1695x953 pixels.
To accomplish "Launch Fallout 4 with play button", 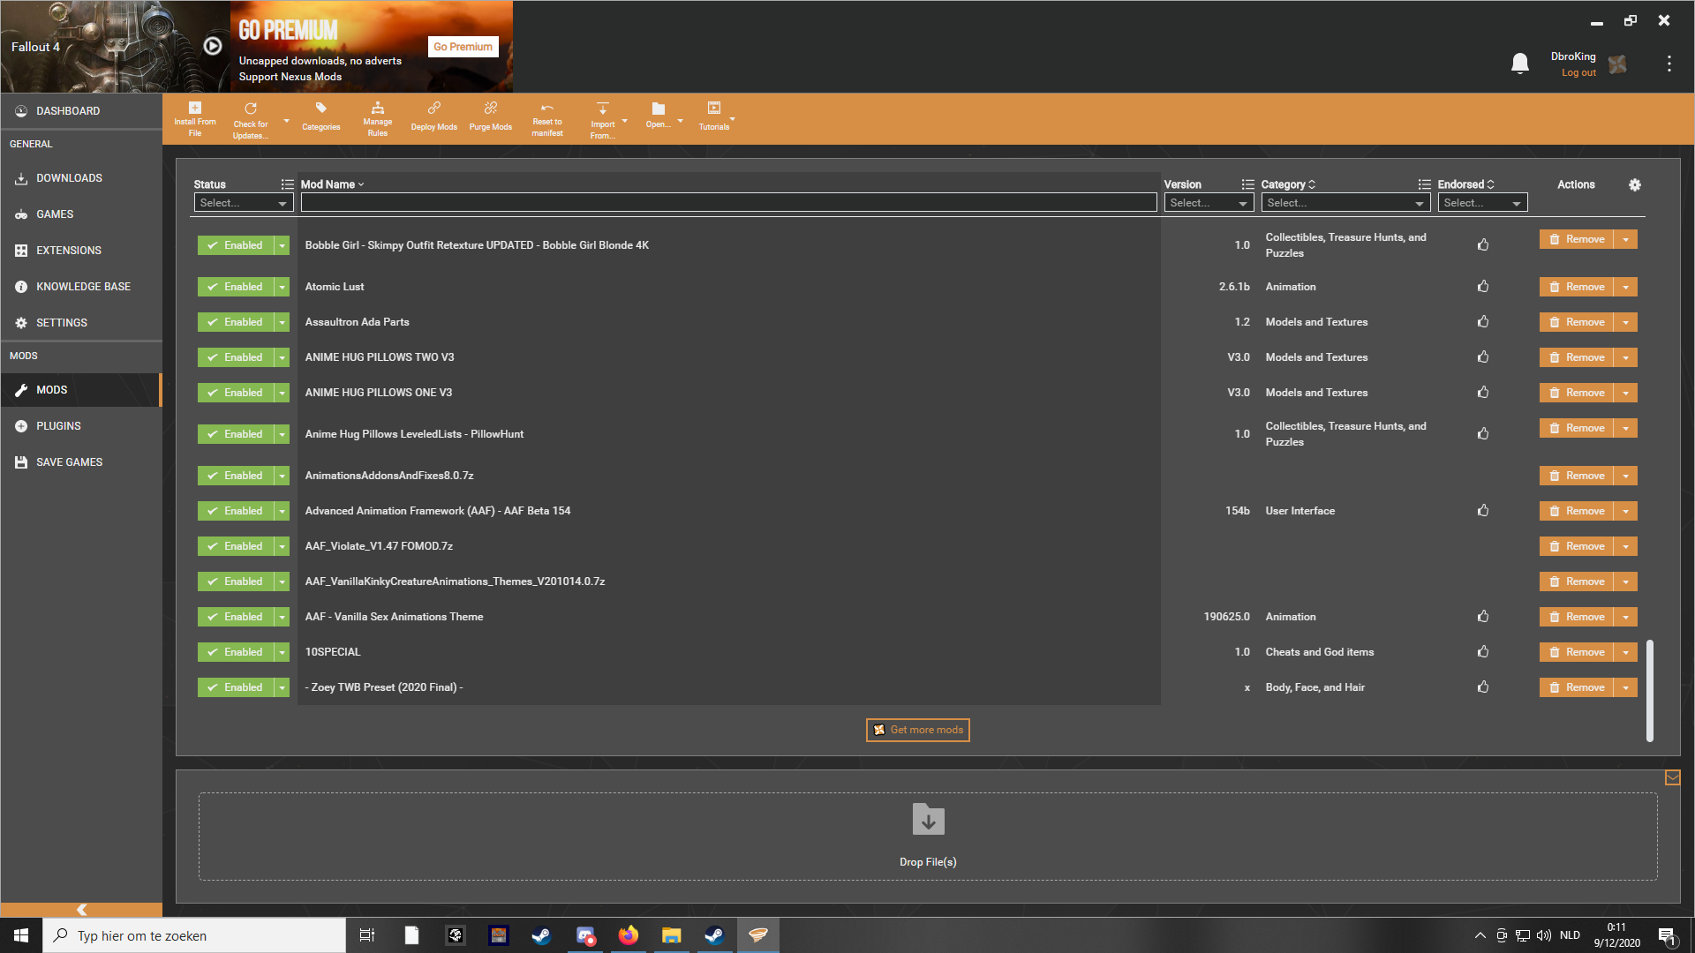I will [x=213, y=46].
